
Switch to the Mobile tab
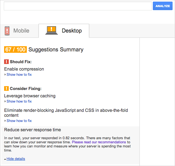[19, 31]
